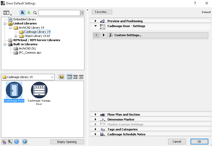Expand Preview and Positioning panel
The image size is (212, 146).
tap(95, 21)
